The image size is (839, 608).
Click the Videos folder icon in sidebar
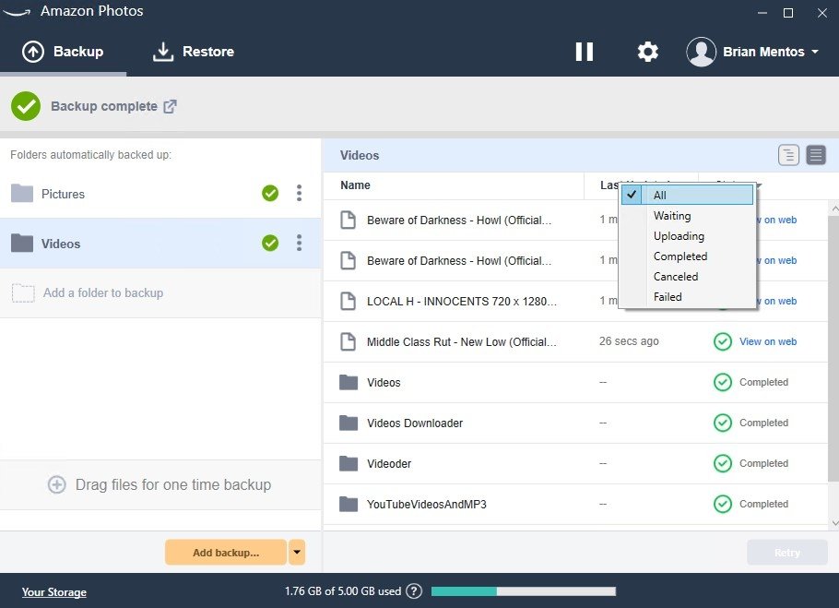point(22,243)
